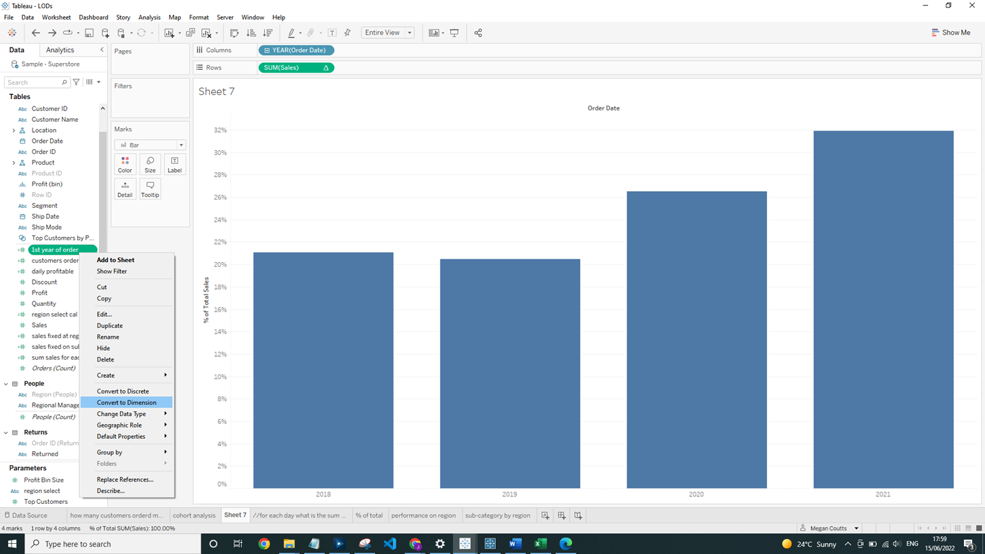Click the Size button in Marks card
The height and width of the screenshot is (554, 985).
[x=150, y=165]
